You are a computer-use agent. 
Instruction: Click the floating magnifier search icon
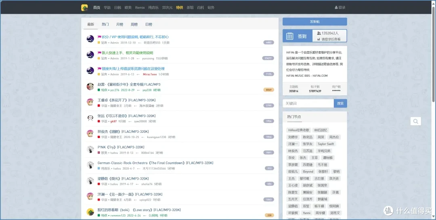coord(416,121)
